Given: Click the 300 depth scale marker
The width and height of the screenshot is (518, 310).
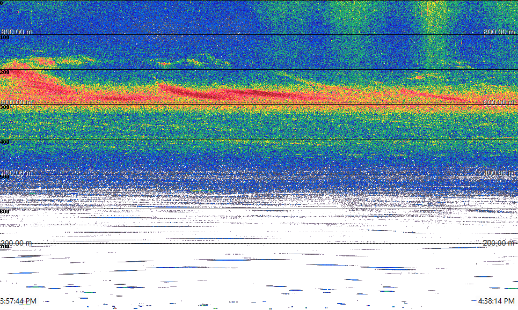Looking at the screenshot, I should (5, 107).
